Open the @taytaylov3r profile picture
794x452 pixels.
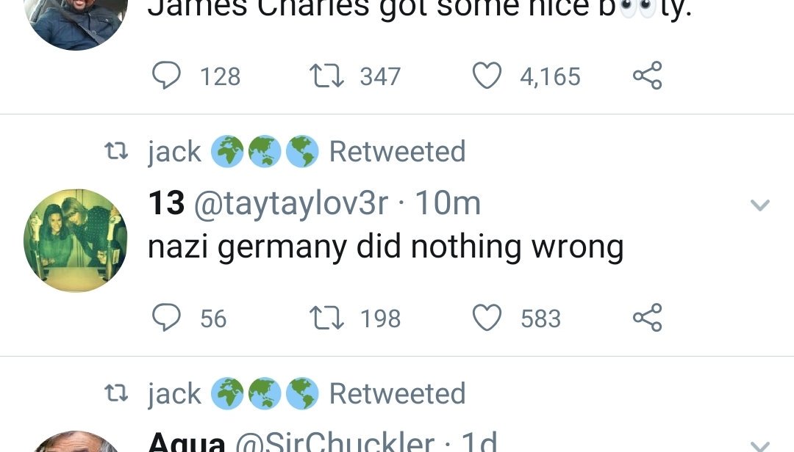76,240
